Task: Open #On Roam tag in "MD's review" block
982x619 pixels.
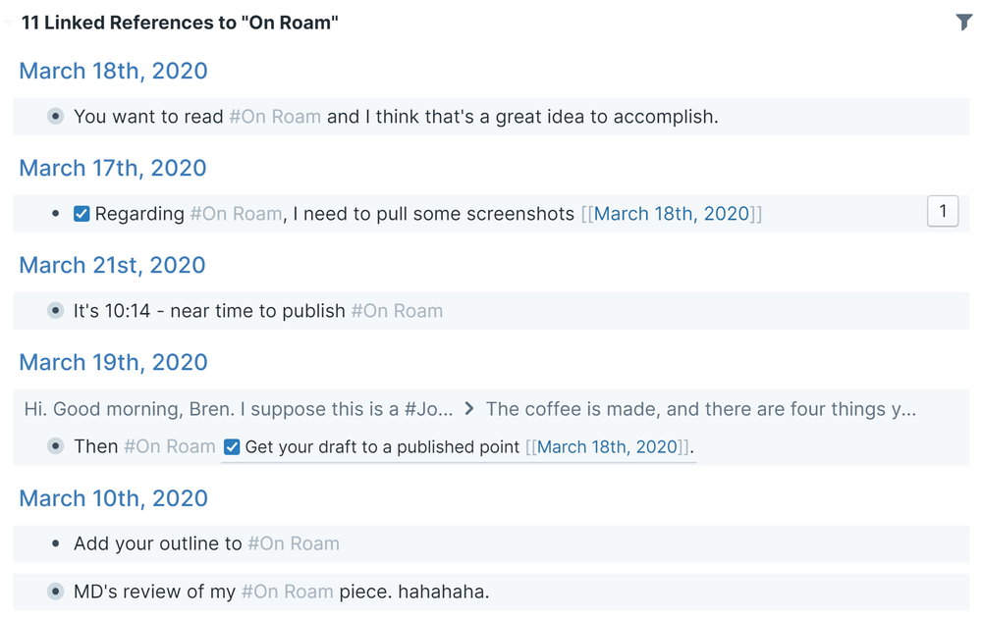Action: [x=288, y=592]
